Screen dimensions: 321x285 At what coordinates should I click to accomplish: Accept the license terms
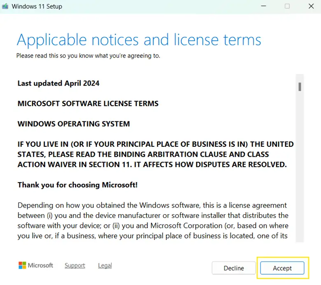point(282,268)
